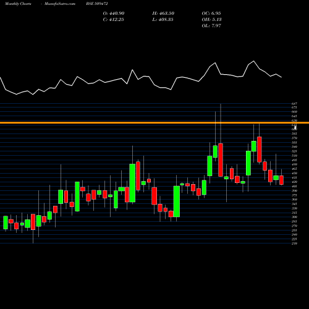Click the 270 price axis label
309x309 pixels.
[294, 226]
